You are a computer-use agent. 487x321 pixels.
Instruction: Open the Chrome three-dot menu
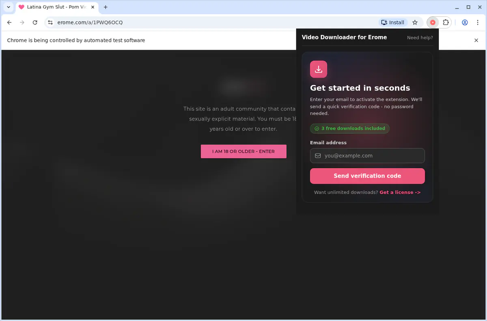click(x=478, y=22)
